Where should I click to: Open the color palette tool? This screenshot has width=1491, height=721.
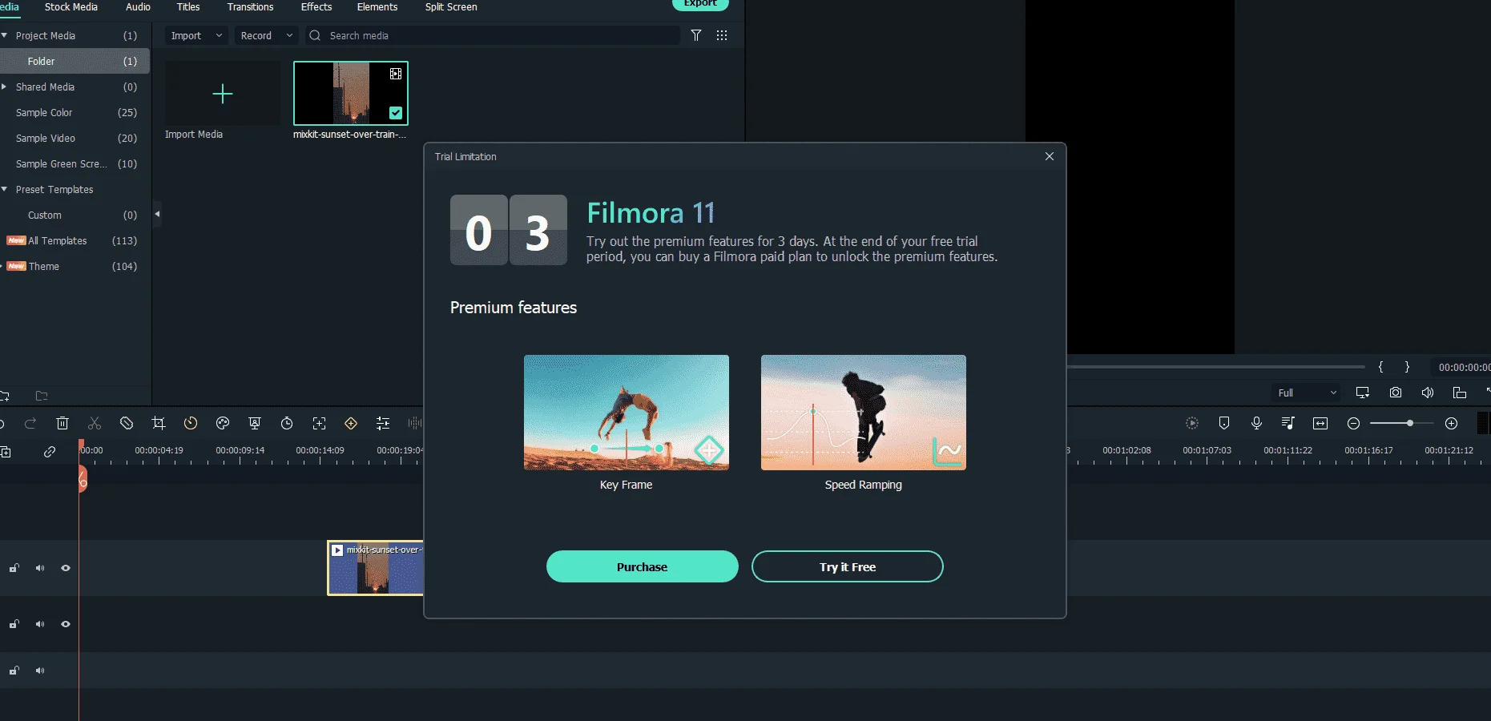pyautogui.click(x=223, y=423)
